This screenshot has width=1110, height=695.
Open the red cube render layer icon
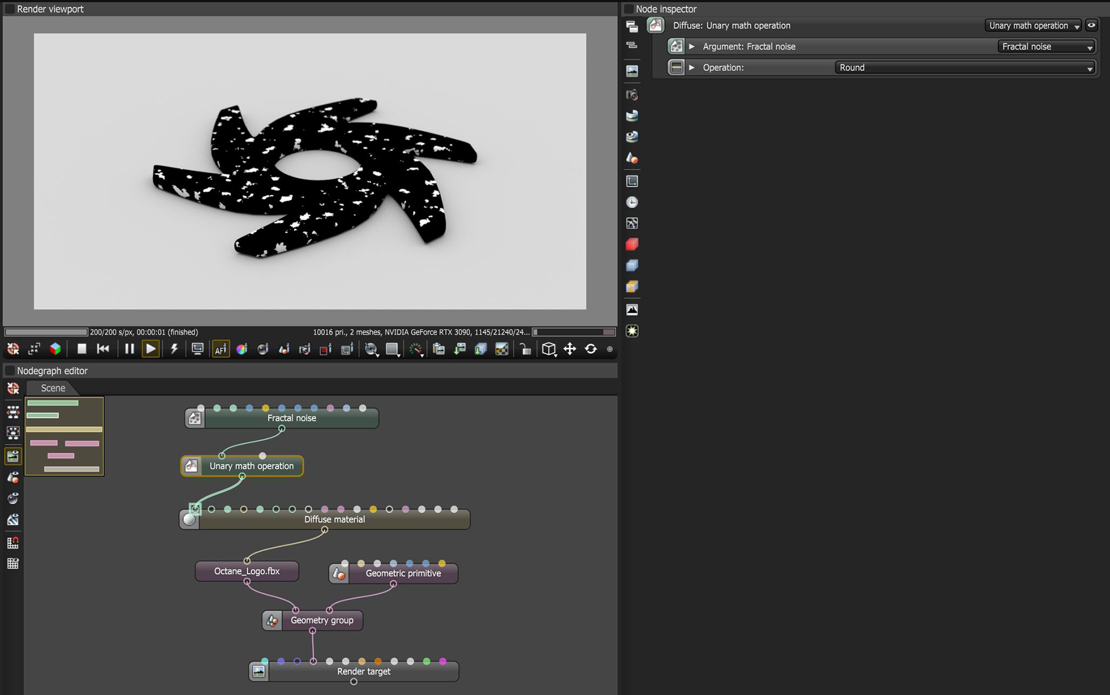point(632,244)
